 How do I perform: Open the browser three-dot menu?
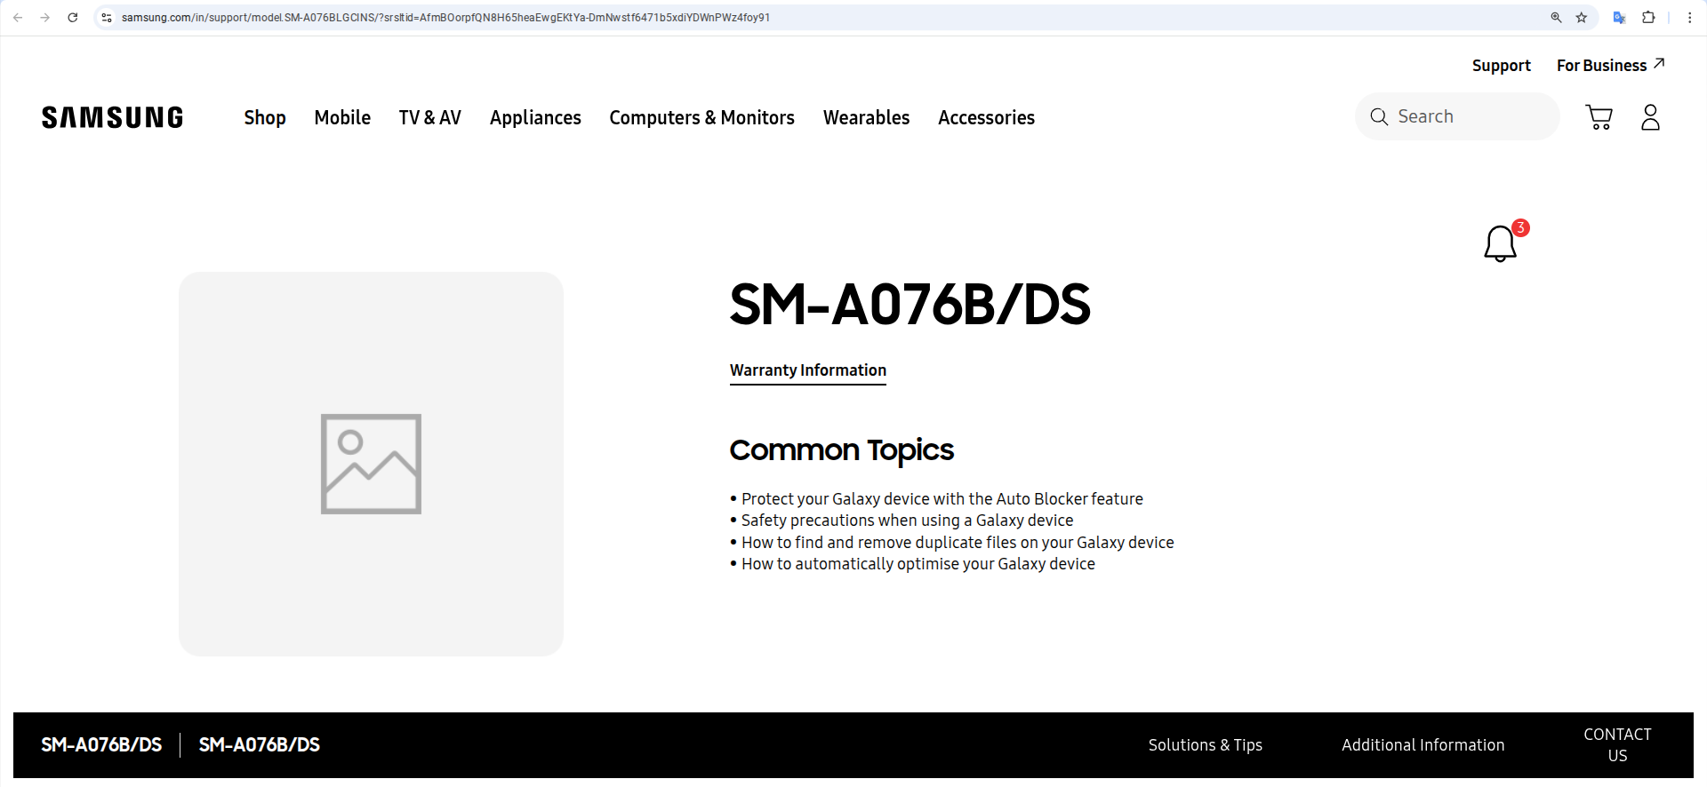[x=1689, y=18]
